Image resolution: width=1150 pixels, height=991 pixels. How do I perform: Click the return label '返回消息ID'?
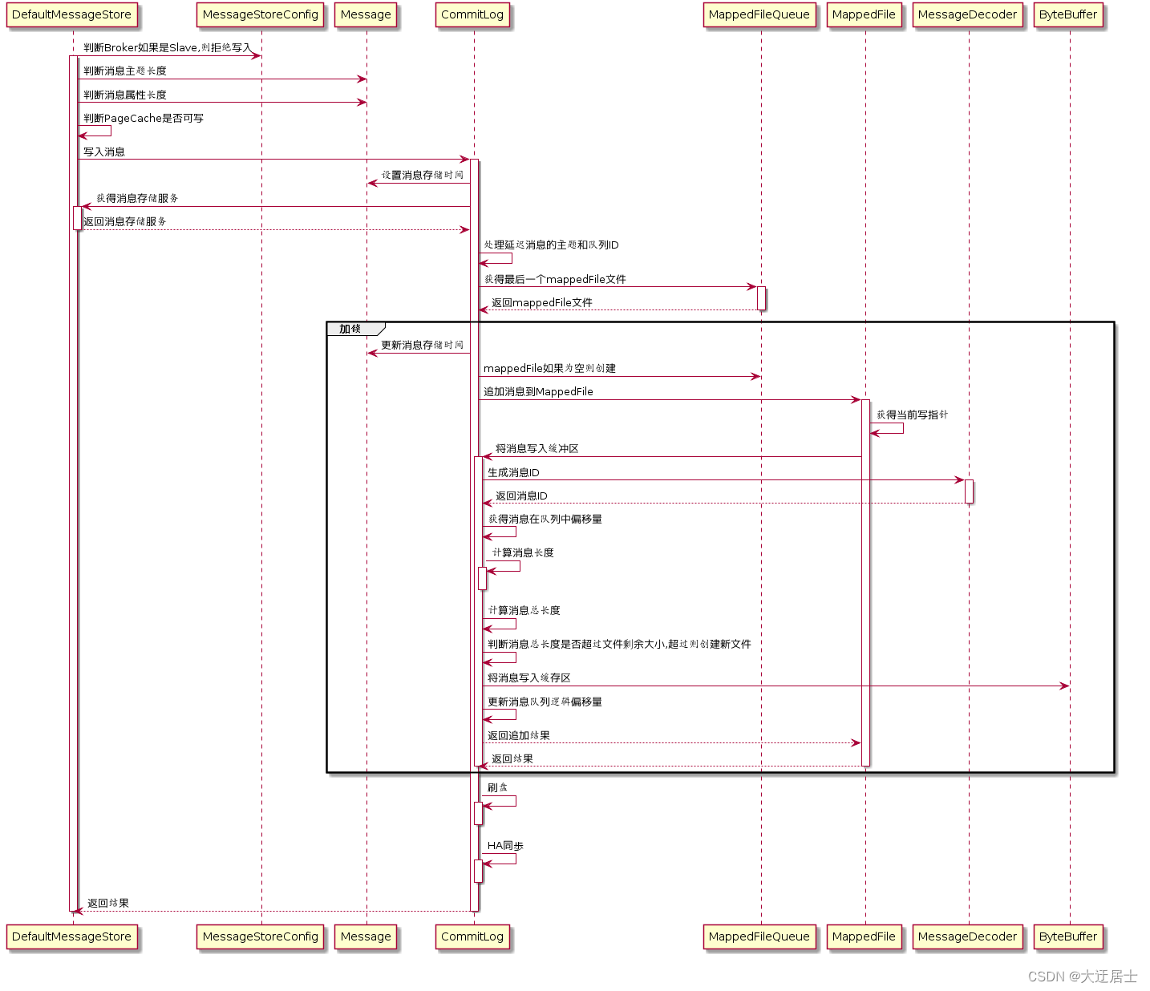pyautogui.click(x=522, y=496)
